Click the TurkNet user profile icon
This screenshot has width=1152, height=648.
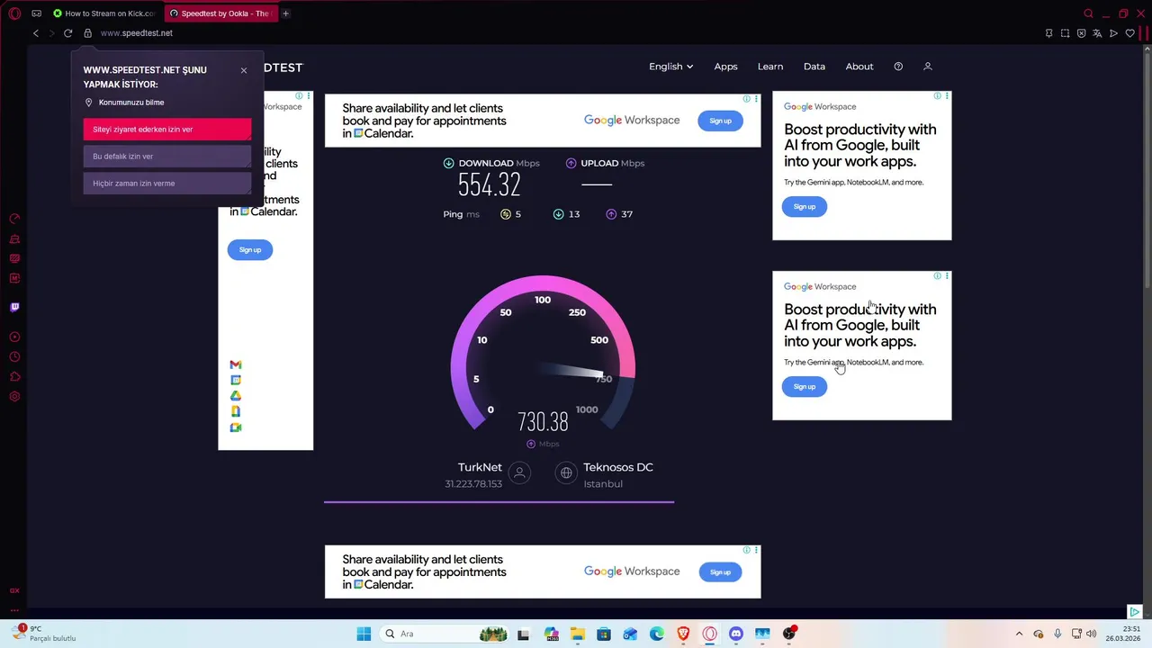(519, 472)
